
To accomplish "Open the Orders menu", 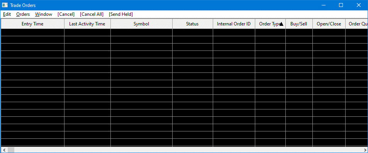I will [23, 14].
